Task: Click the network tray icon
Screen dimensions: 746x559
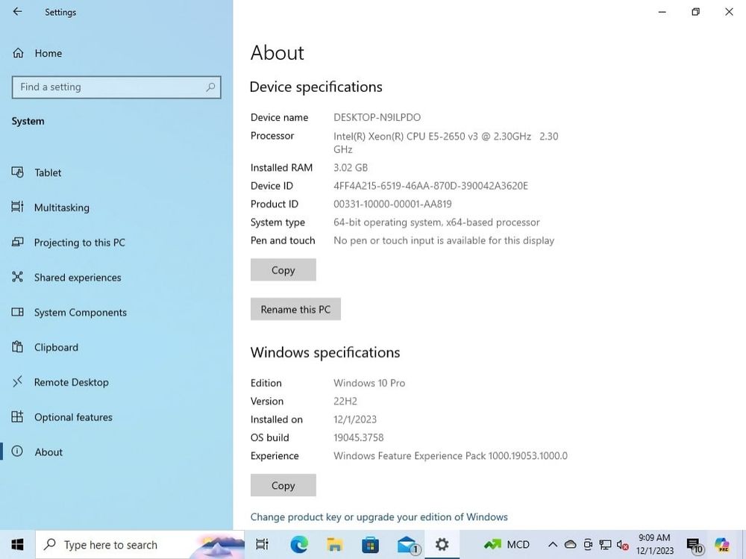Action: (x=605, y=544)
